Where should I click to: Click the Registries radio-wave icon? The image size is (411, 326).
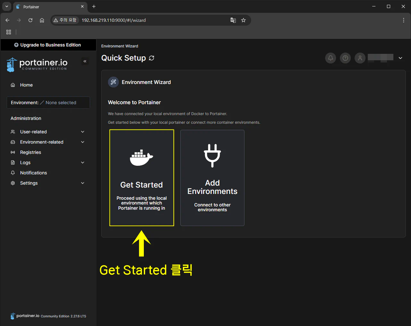13,152
